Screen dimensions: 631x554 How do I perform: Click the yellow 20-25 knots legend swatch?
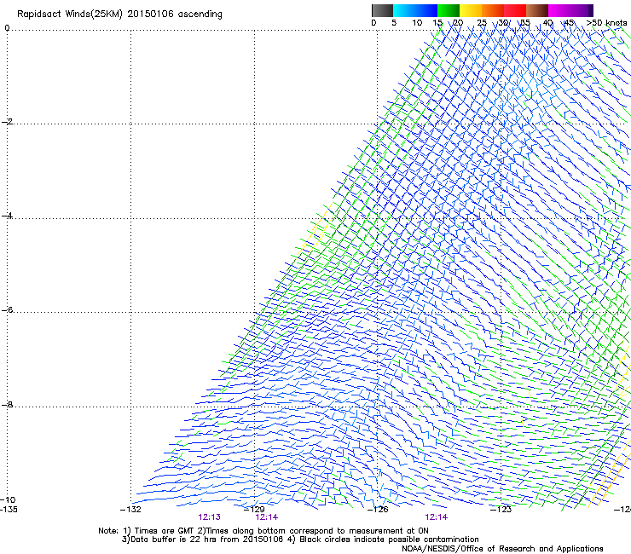(x=471, y=10)
